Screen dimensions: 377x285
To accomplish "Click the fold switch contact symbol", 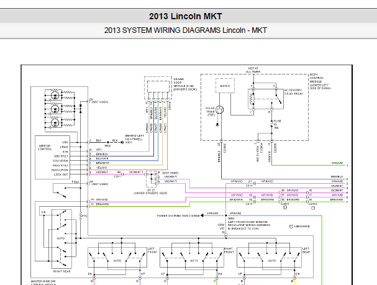I will [x=61, y=194].
